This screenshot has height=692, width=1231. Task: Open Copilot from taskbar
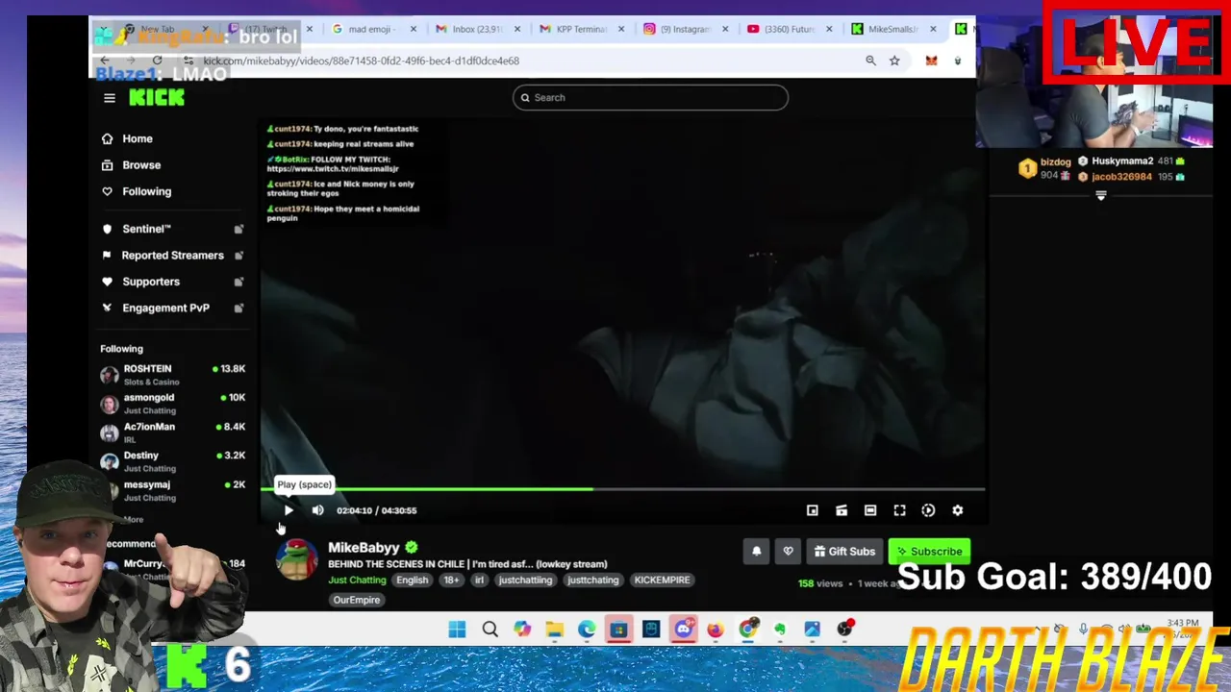click(522, 630)
